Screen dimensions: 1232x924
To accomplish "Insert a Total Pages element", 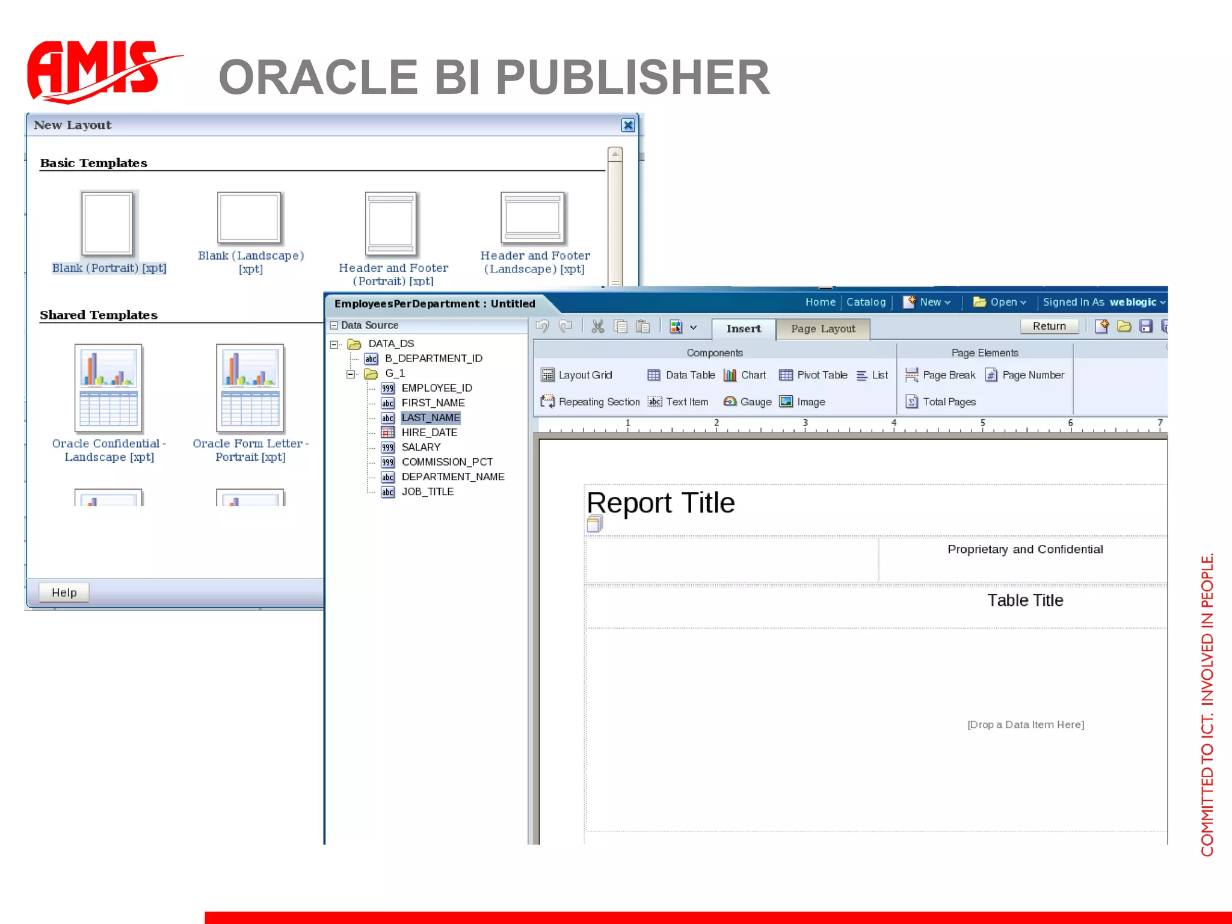I will click(x=940, y=401).
